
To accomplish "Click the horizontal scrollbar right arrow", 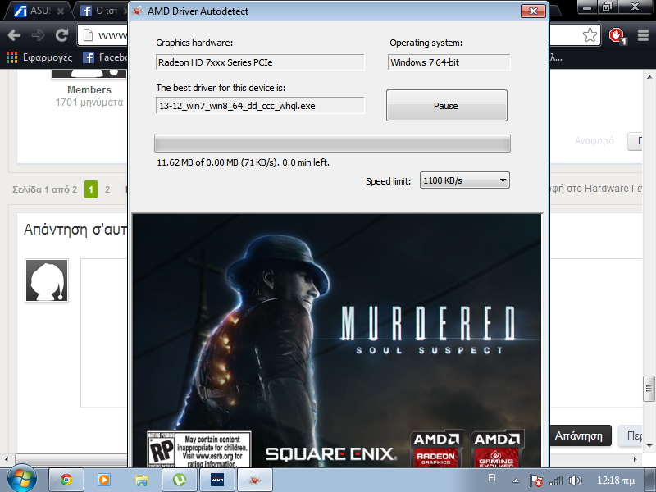I will [635, 459].
